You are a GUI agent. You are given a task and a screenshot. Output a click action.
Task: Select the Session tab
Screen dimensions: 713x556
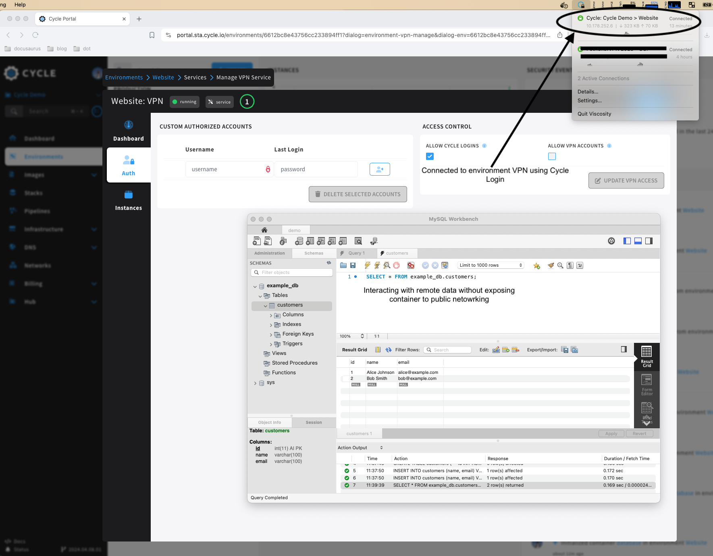point(314,422)
